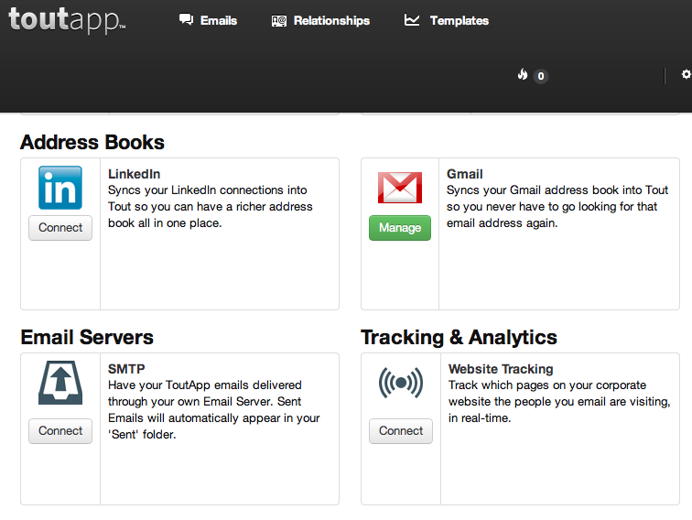Click the toutapp logo
This screenshot has height=520, width=692.
pos(66,20)
